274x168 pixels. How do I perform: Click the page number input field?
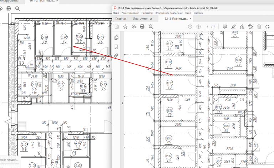coord(207,26)
